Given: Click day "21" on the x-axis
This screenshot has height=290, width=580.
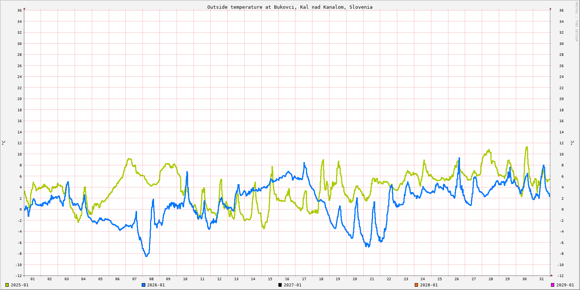Looking at the screenshot, I should tap(372, 279).
